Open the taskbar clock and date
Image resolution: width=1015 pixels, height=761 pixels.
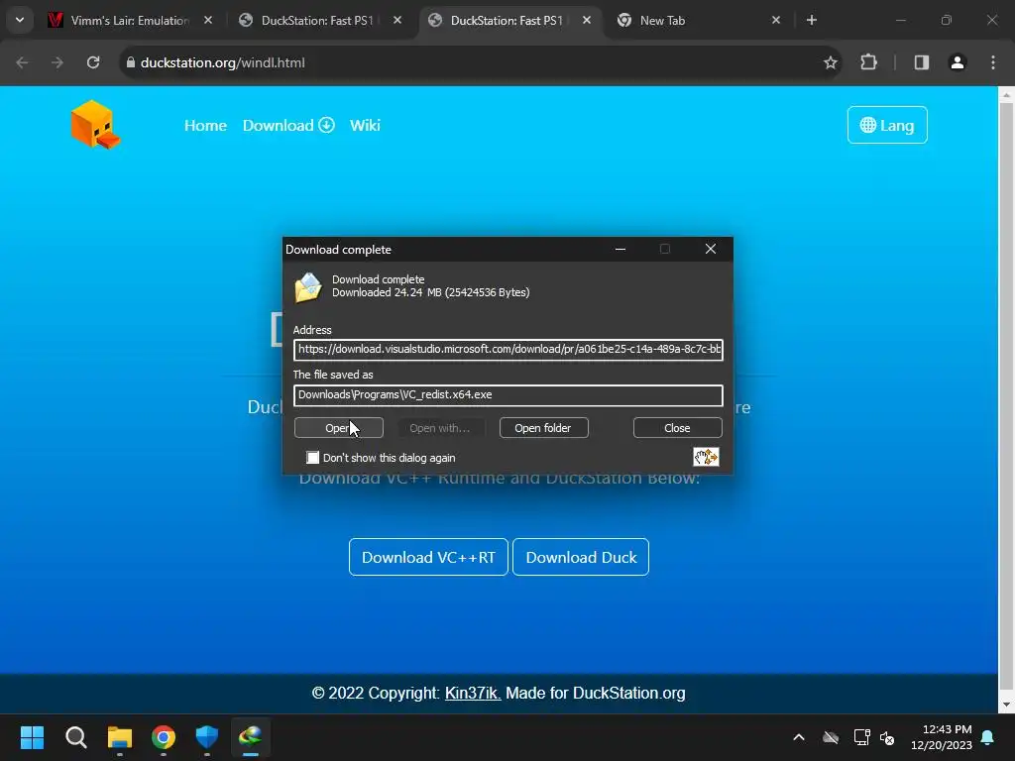pyautogui.click(x=942, y=737)
